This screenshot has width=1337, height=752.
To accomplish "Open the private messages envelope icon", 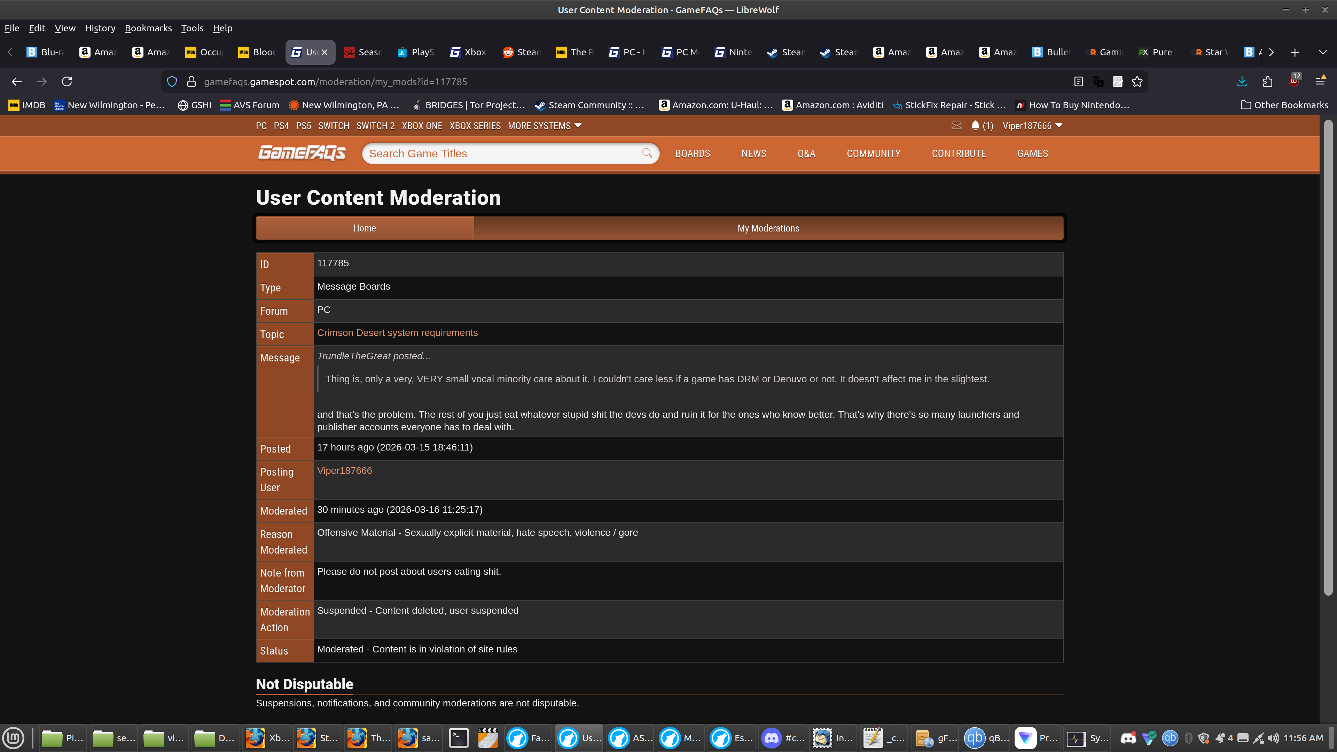I will [x=956, y=126].
